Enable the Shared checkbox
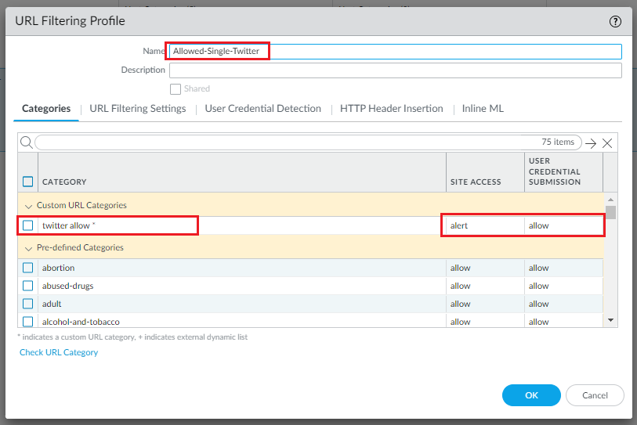This screenshot has height=425, width=637. 176,89
